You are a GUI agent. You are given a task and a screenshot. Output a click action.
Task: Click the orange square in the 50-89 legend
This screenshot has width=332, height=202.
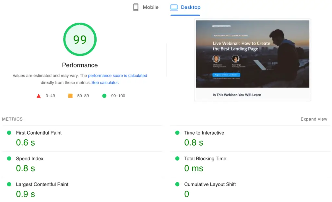pyautogui.click(x=70, y=96)
